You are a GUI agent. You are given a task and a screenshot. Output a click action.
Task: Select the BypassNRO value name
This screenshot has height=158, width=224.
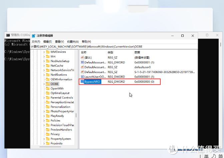(92, 82)
